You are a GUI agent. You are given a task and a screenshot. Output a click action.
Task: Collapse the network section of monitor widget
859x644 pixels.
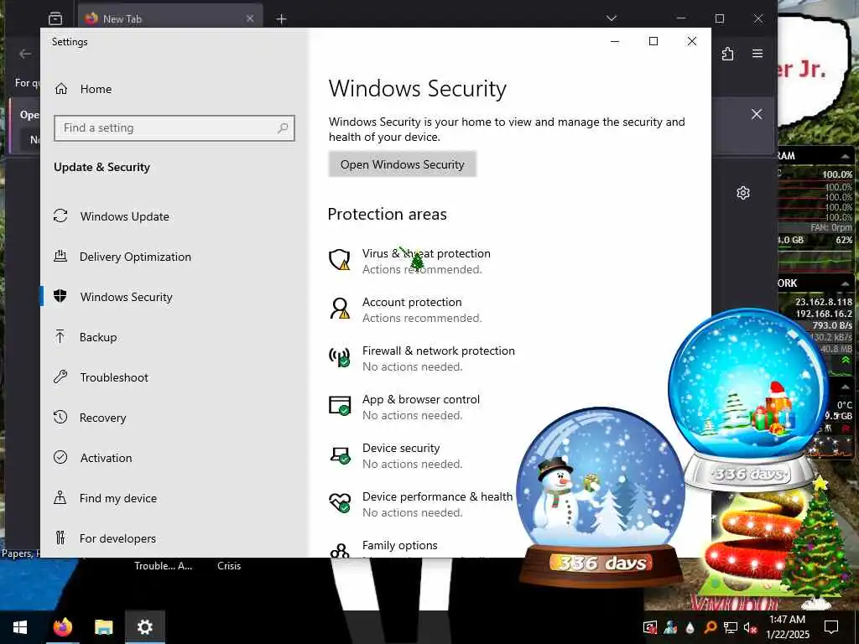pyautogui.click(x=846, y=283)
